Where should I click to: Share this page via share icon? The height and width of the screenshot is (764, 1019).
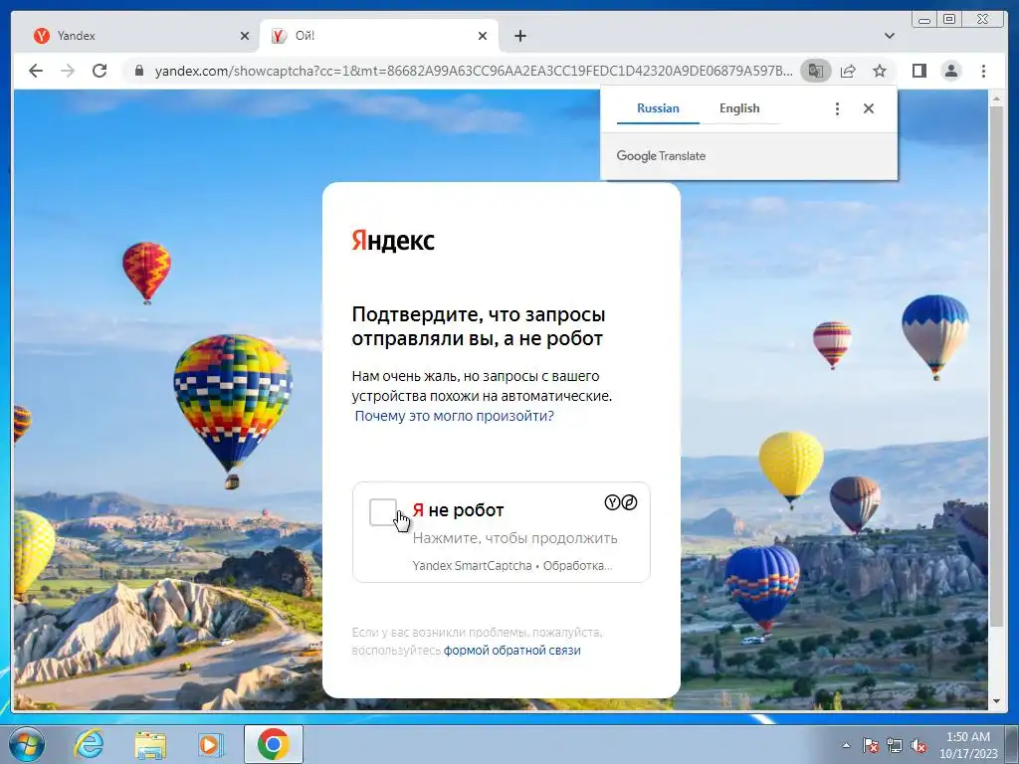[848, 71]
